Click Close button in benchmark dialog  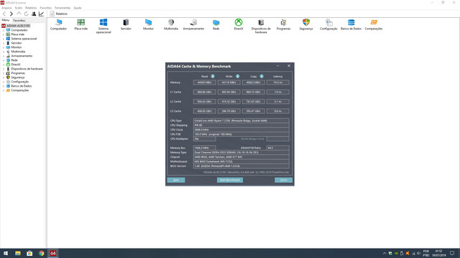coord(283,180)
